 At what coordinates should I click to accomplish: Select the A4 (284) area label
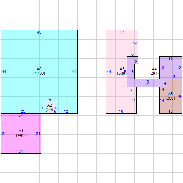tap(154, 71)
